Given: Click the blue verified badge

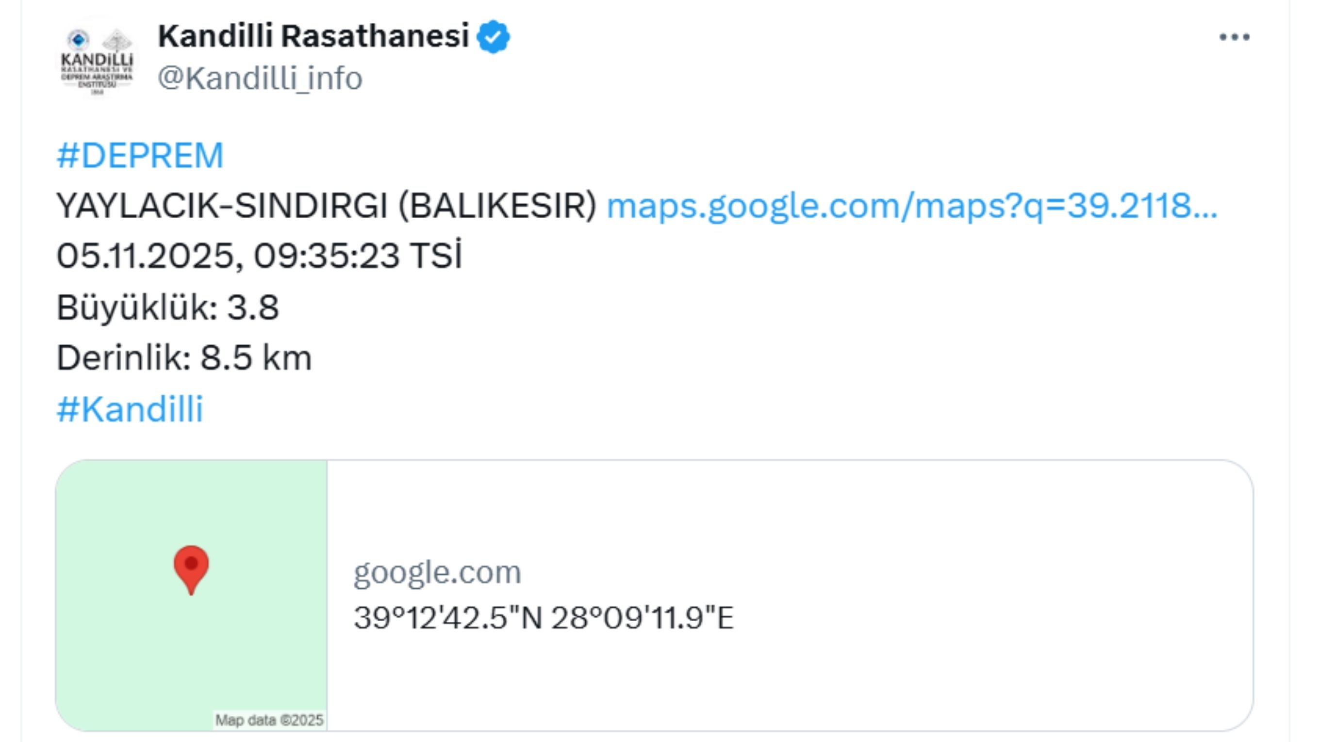Looking at the screenshot, I should 493,36.
